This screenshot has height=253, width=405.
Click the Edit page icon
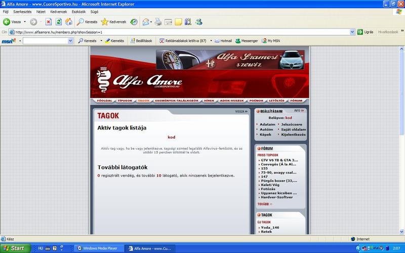(168, 22)
